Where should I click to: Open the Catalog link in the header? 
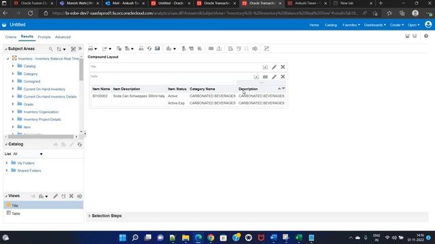331,25
